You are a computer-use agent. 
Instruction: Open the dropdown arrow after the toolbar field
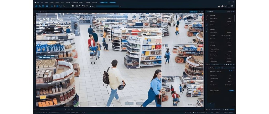pos(120,6)
